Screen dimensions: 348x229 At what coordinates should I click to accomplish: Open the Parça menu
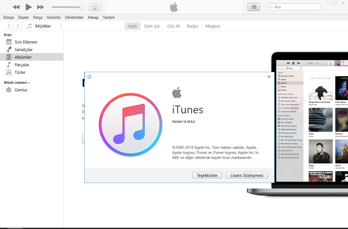point(38,17)
